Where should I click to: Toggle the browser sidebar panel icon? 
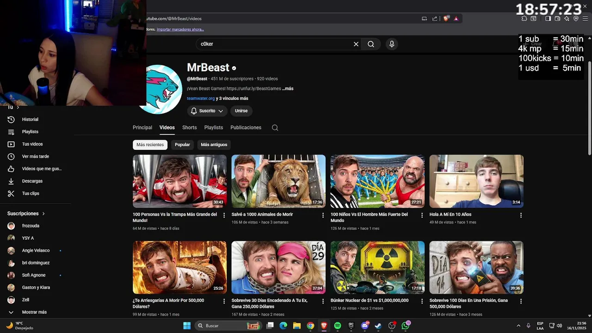coord(548,18)
